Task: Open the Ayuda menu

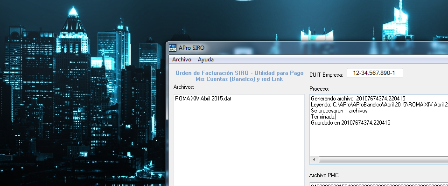Action: point(206,60)
